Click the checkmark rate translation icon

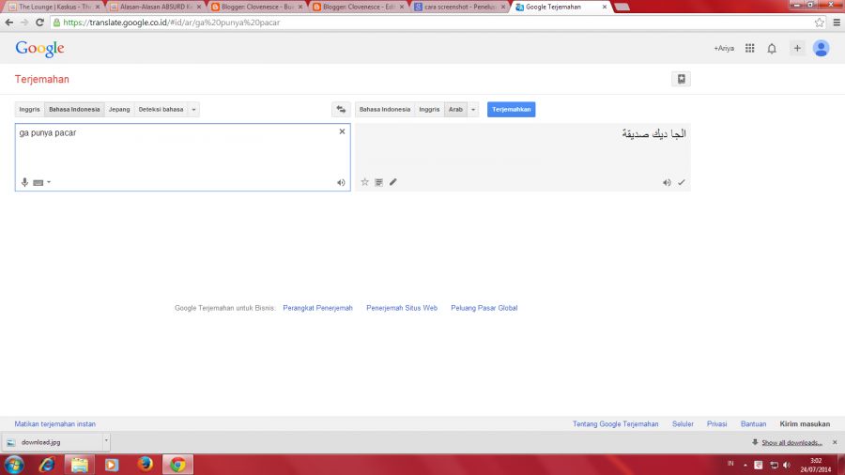point(682,182)
